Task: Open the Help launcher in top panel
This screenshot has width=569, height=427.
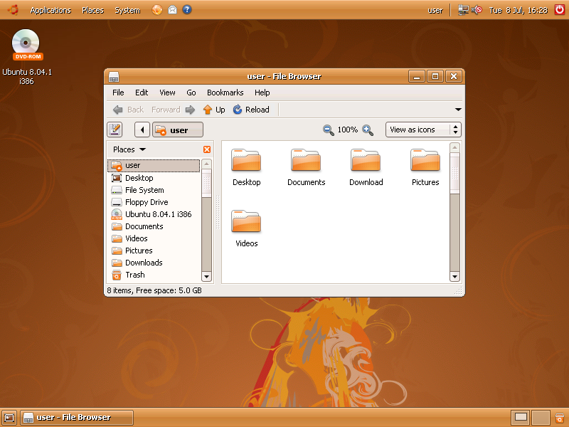Action: click(187, 9)
